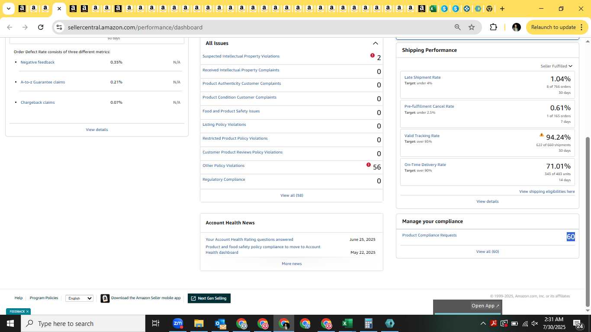Click the Next Gen Selling button

click(209, 298)
